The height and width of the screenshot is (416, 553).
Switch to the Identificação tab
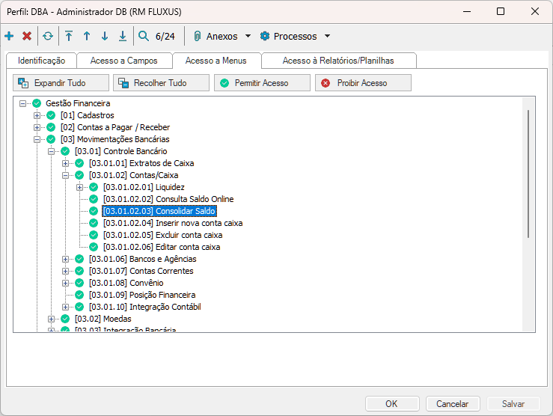[41, 61]
